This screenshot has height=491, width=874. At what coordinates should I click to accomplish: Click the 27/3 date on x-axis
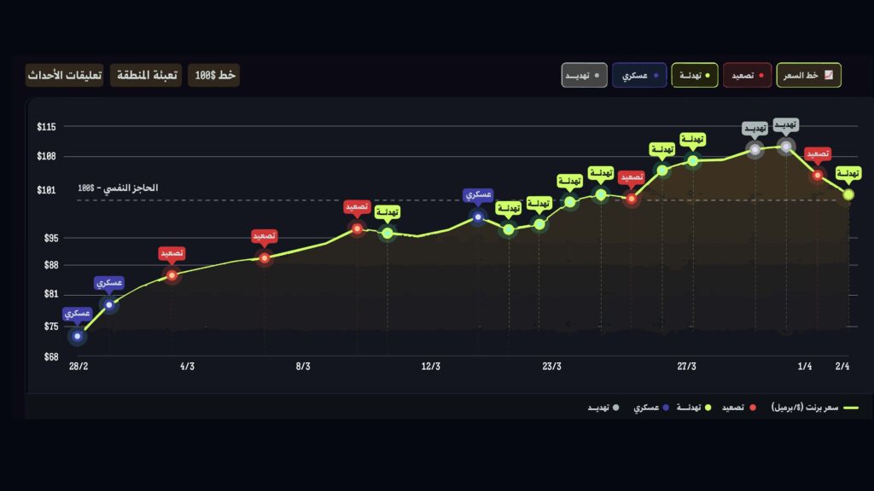687,367
